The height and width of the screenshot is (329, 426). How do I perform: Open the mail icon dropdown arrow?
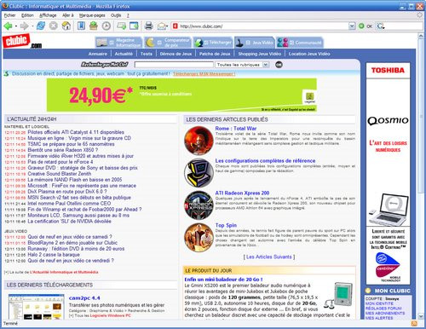point(167,26)
